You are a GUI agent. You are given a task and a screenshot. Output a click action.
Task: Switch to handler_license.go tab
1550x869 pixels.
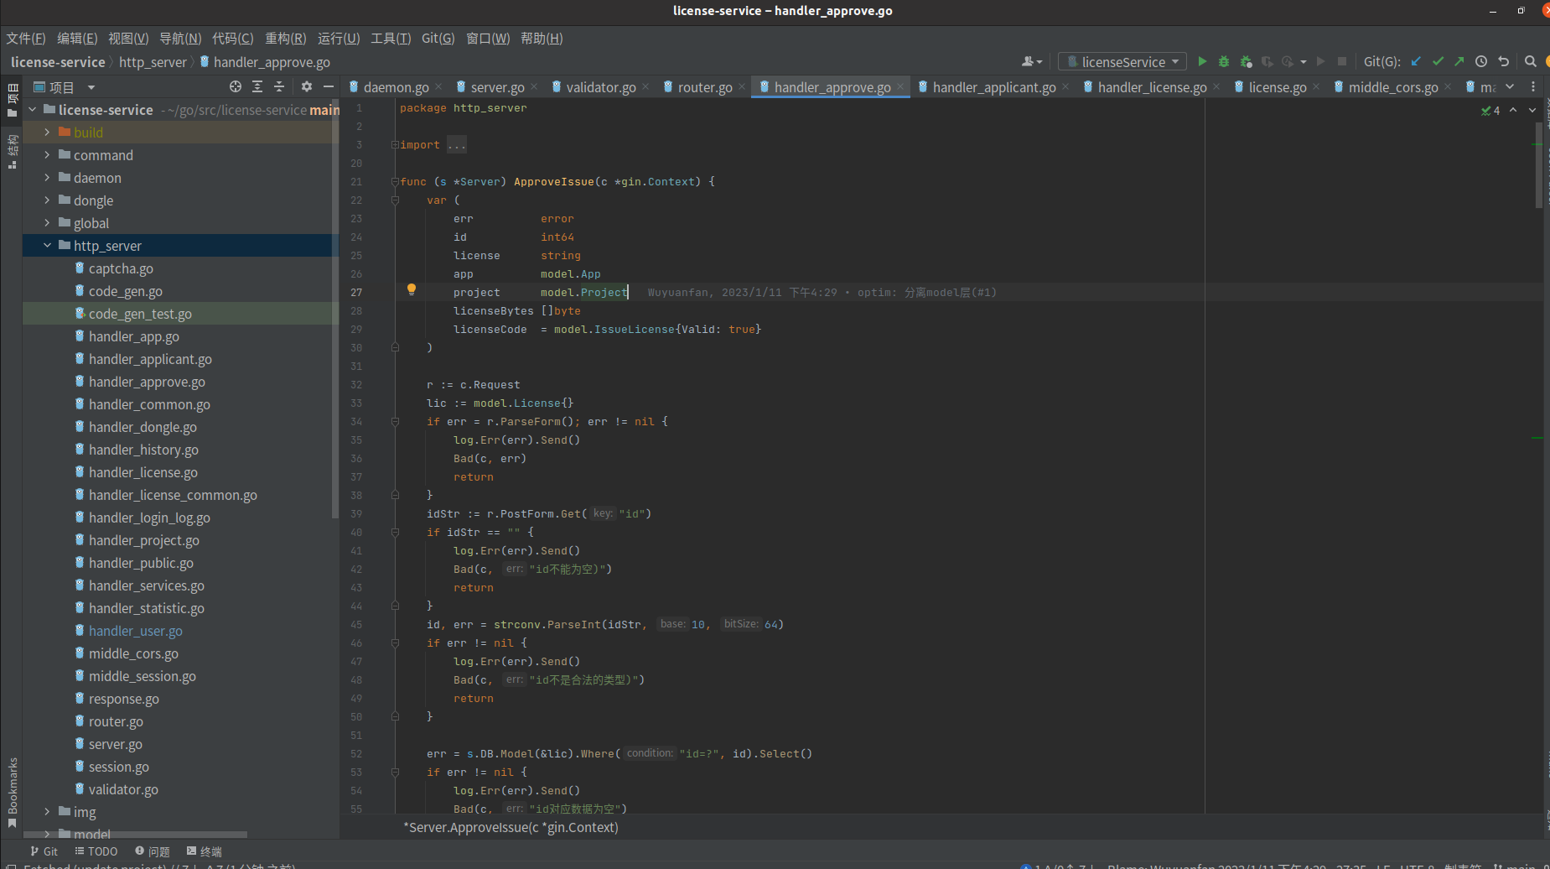coord(1152,86)
